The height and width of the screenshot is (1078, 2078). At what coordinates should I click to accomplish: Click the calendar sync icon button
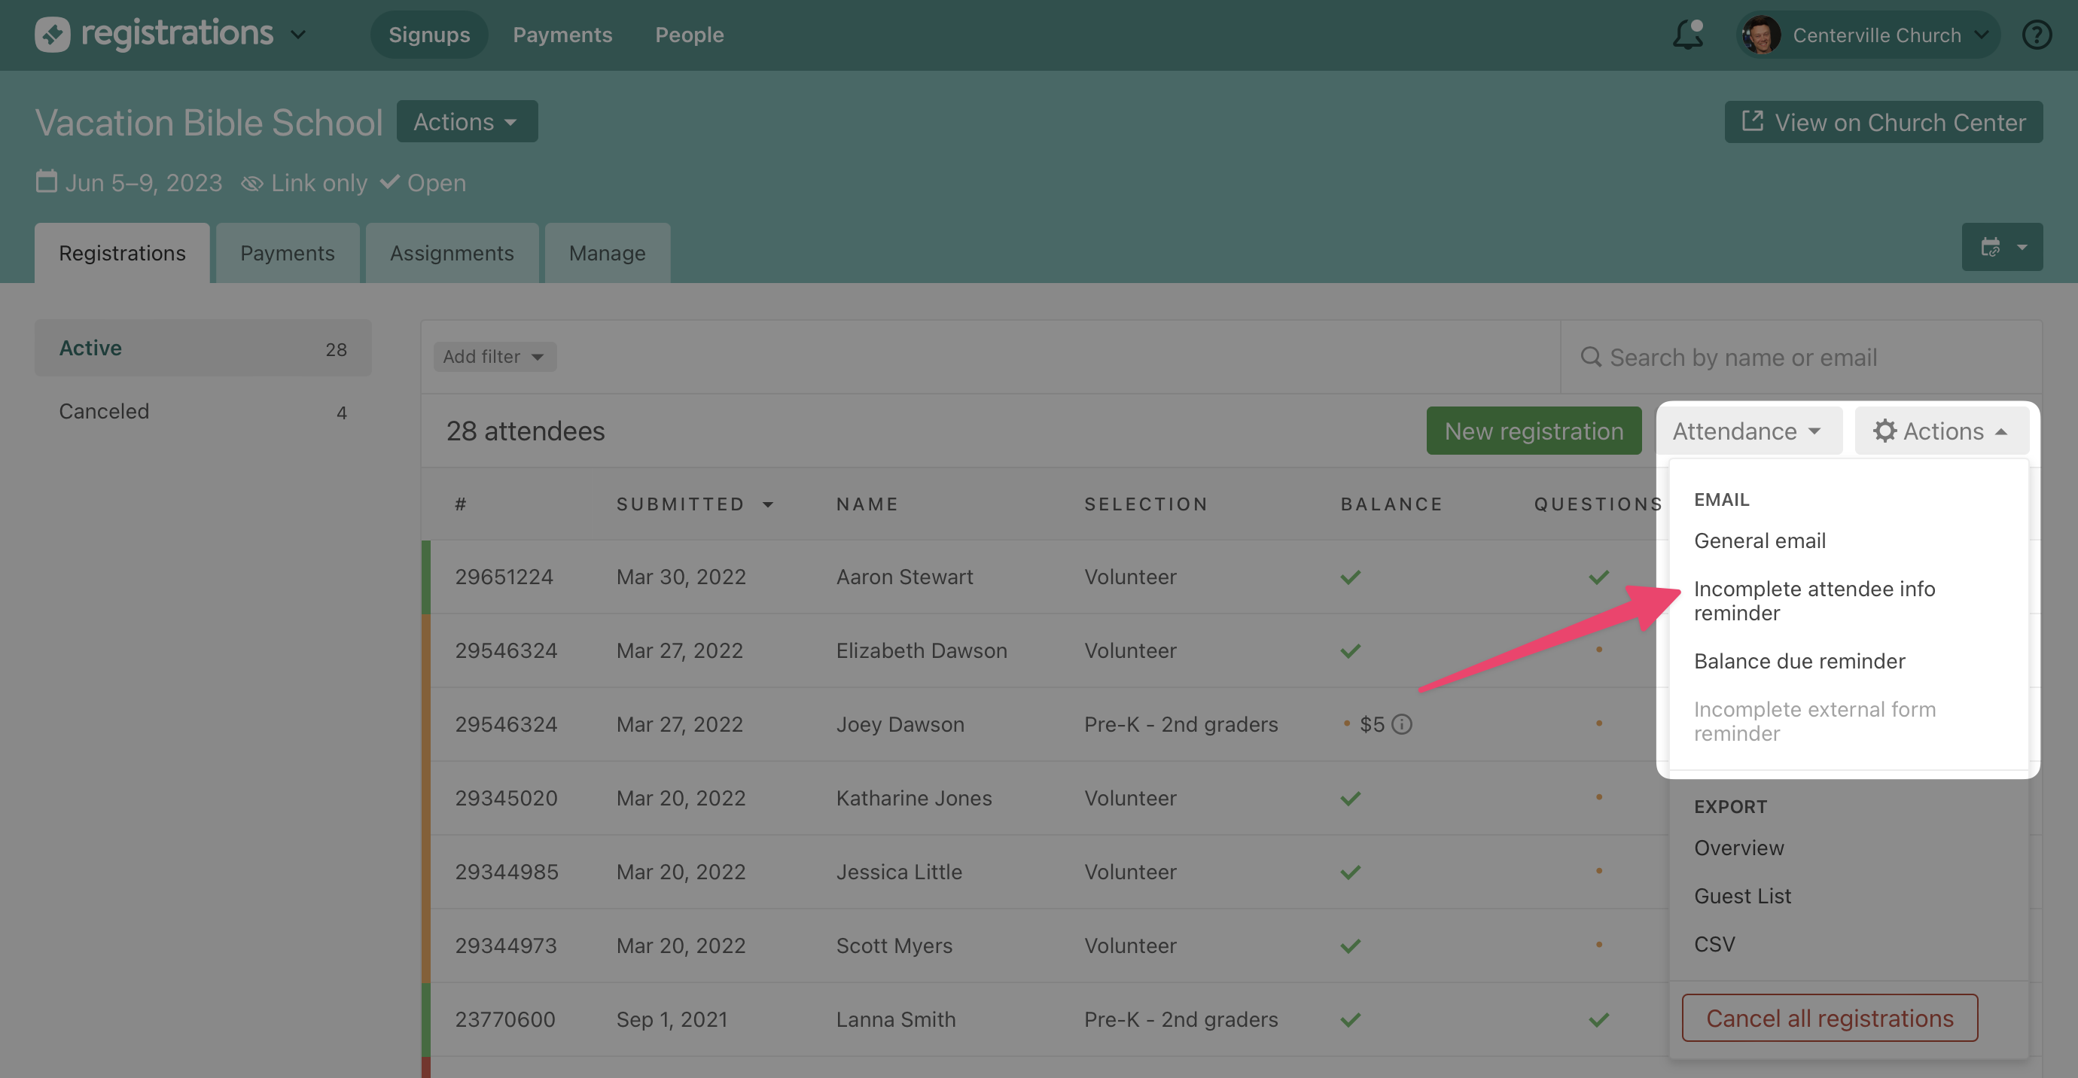(1990, 247)
